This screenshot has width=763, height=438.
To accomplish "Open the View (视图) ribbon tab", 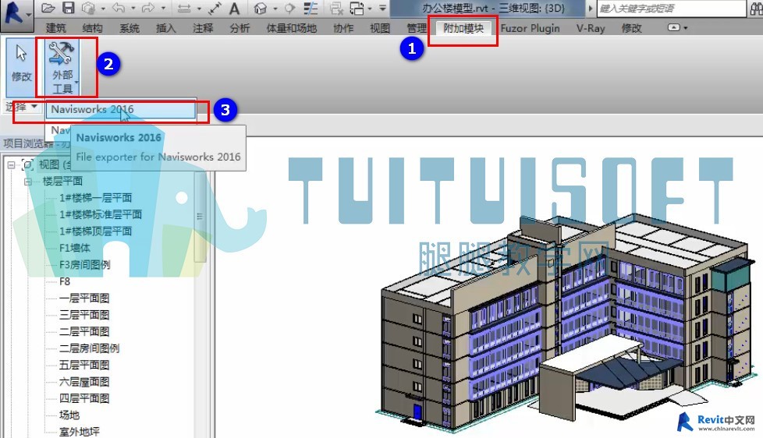I will click(380, 28).
